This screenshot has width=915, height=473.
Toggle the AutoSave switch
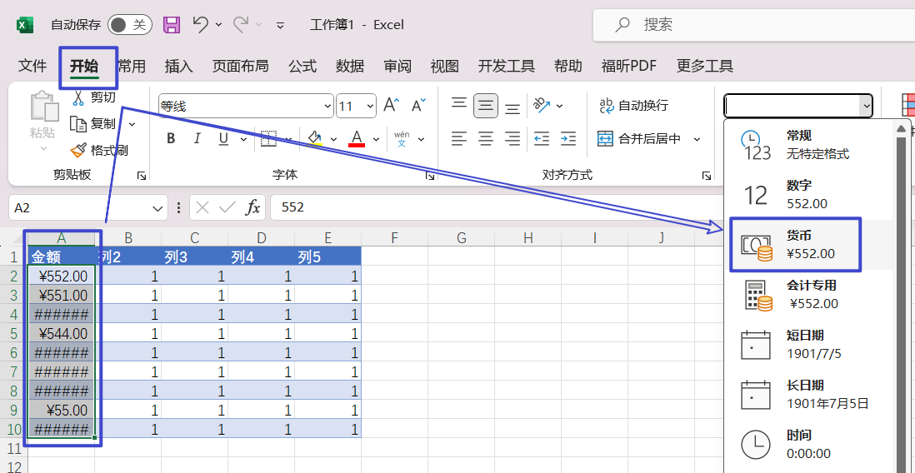128,25
